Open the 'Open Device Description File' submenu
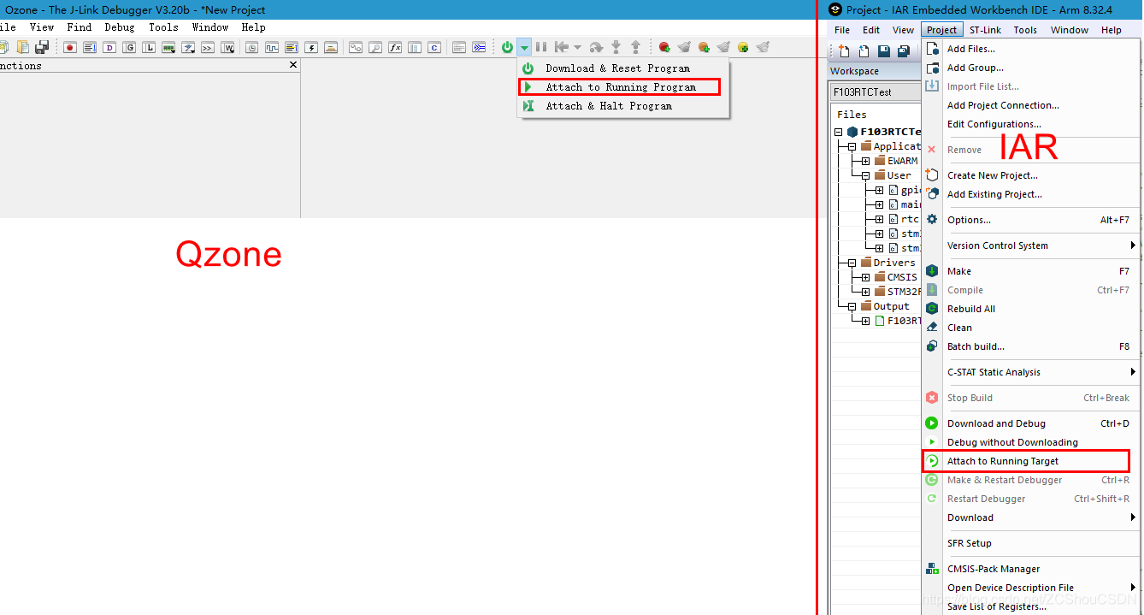 (1030, 588)
